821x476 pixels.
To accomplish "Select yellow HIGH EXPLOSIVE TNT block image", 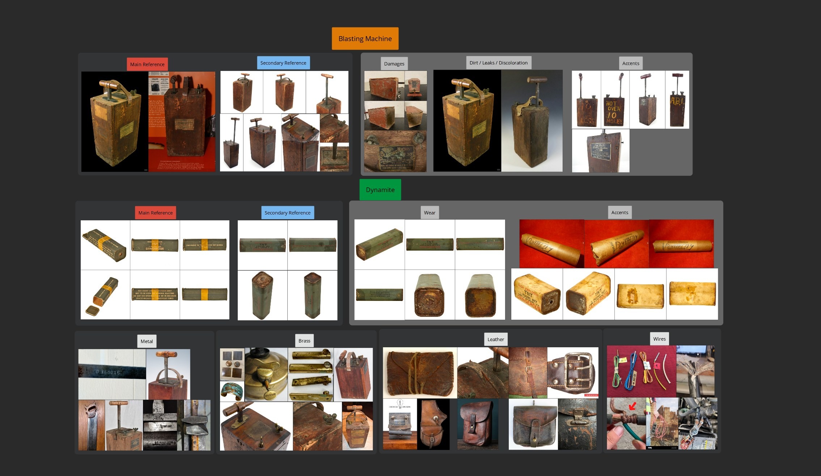I will 537,294.
